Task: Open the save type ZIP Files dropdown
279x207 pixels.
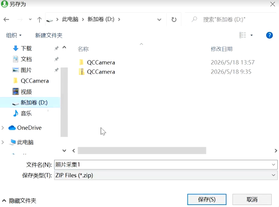Action: pyautogui.click(x=166, y=175)
